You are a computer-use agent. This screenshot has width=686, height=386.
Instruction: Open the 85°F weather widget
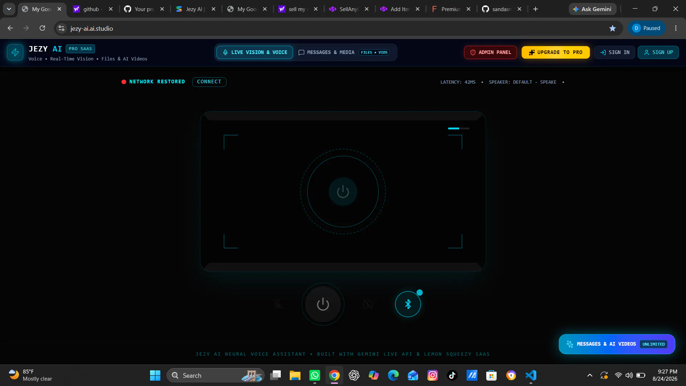(x=31, y=375)
